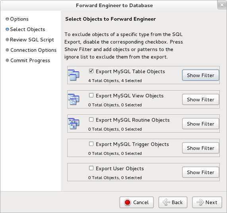This screenshot has height=213, width=227.
Task: Show Filter for MySQL View Objects
Action: 200,99
